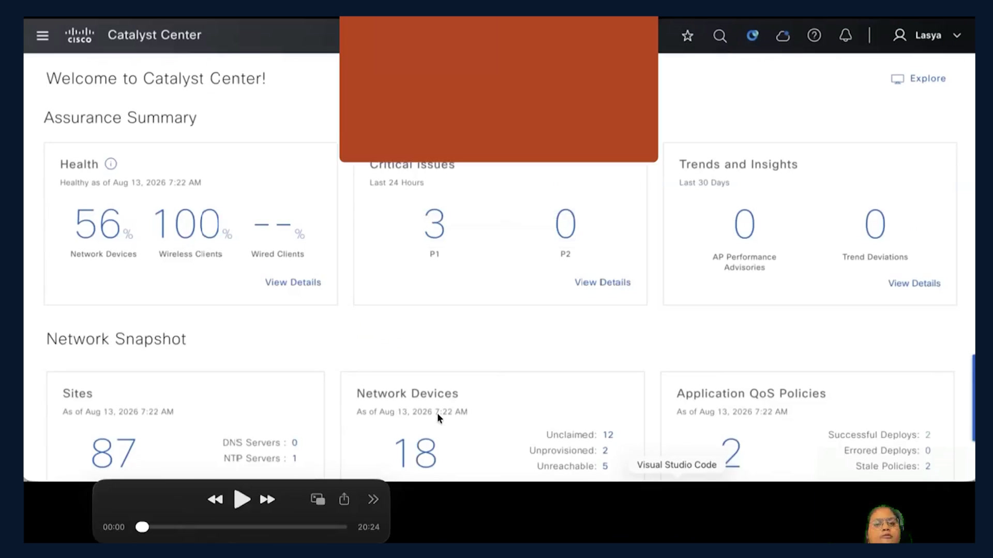Open the hamburger navigation menu
The height and width of the screenshot is (558, 993).
[42, 36]
